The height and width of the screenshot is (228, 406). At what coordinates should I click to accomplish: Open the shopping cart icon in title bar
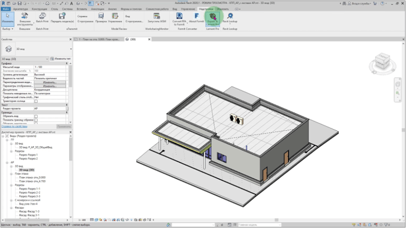[x=375, y=4]
